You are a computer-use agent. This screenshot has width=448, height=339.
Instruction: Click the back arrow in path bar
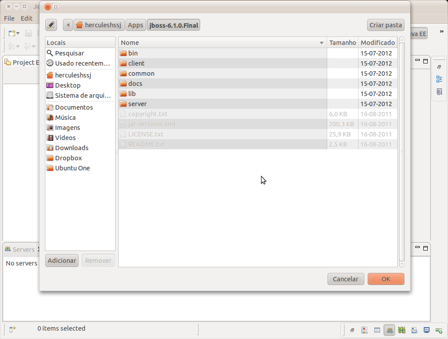[x=68, y=25]
